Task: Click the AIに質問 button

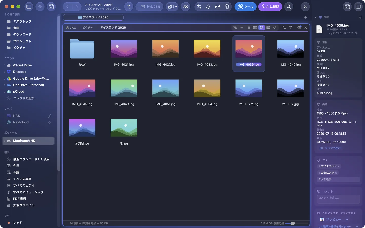Action: coord(270,7)
